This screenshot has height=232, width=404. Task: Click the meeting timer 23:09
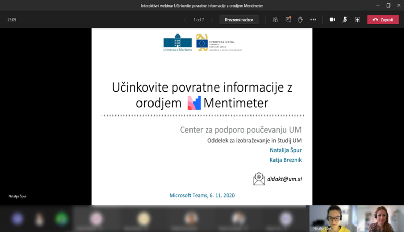12,20
